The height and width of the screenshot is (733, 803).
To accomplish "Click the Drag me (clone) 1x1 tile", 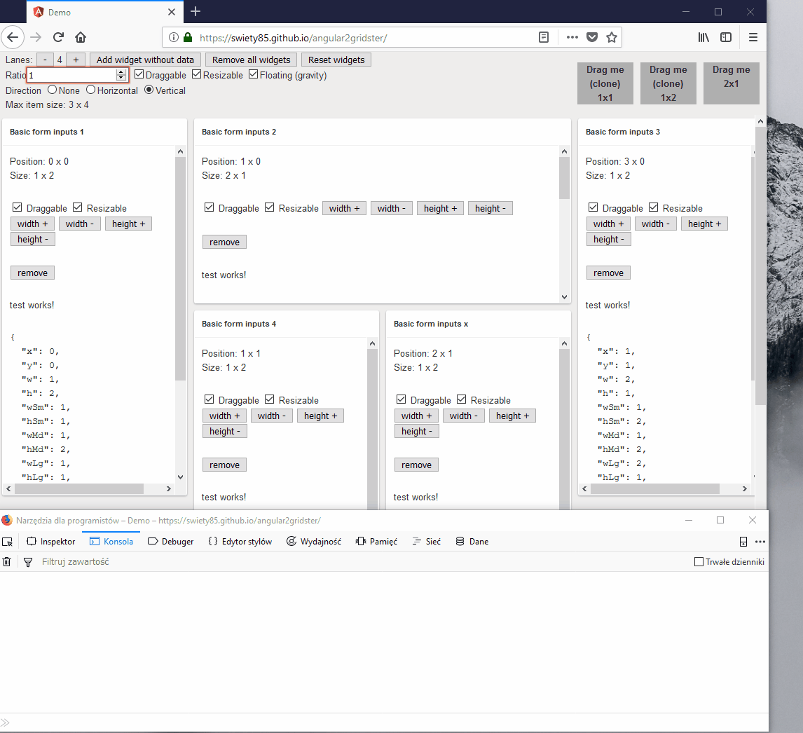I will (605, 83).
